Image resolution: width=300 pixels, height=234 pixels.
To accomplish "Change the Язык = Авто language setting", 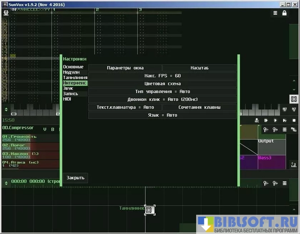I will (162, 115).
